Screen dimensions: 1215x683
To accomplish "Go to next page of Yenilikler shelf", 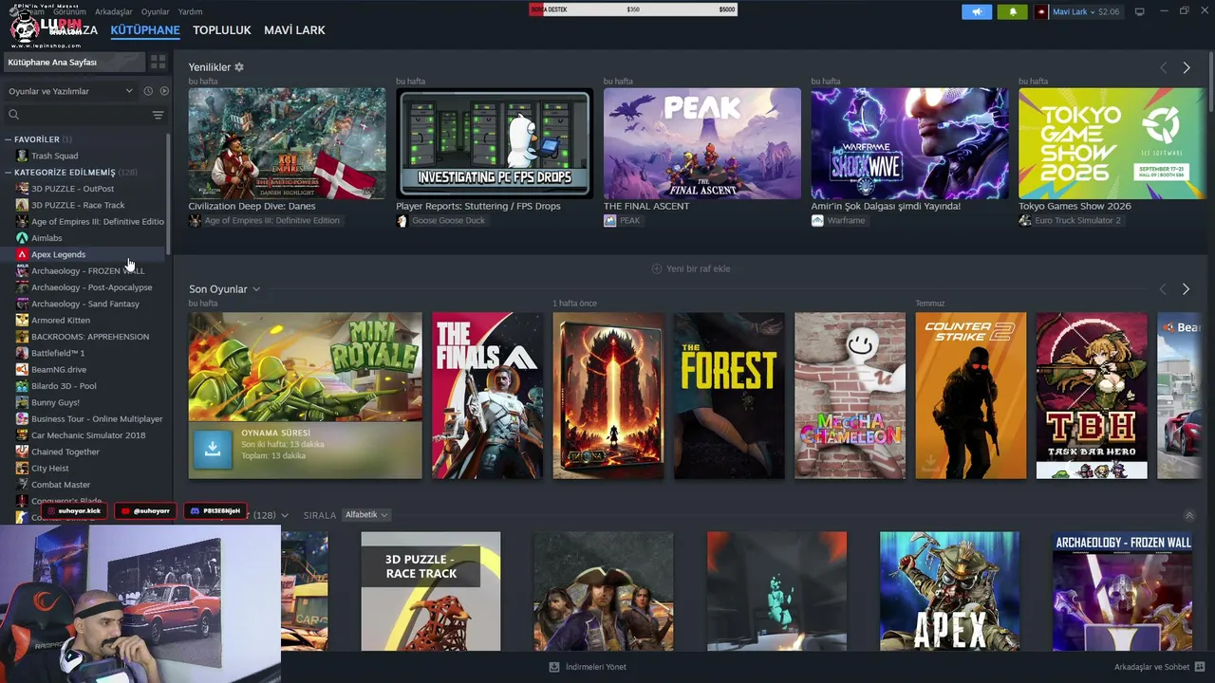I will (1187, 67).
